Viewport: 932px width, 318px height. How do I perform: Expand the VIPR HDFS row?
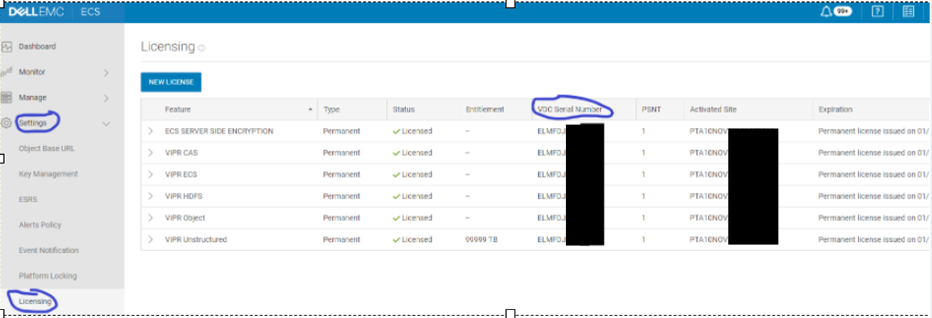click(150, 196)
